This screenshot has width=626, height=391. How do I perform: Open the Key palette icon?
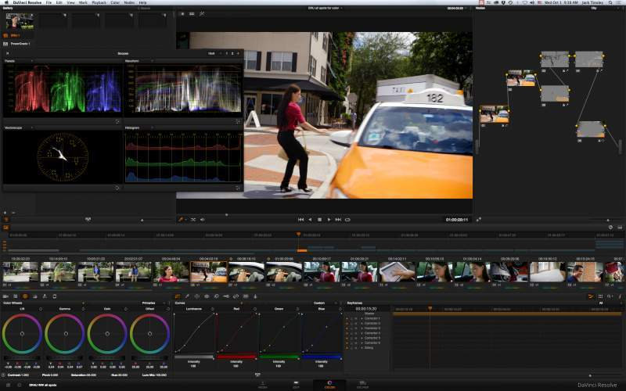click(226, 296)
